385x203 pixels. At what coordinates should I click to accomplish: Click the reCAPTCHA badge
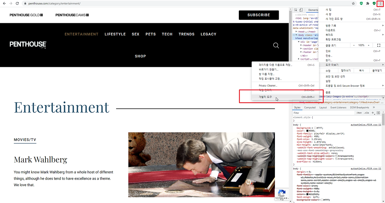click(281, 194)
